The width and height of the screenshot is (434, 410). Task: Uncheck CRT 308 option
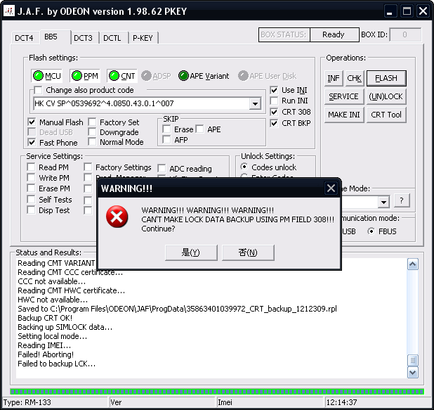(274, 112)
